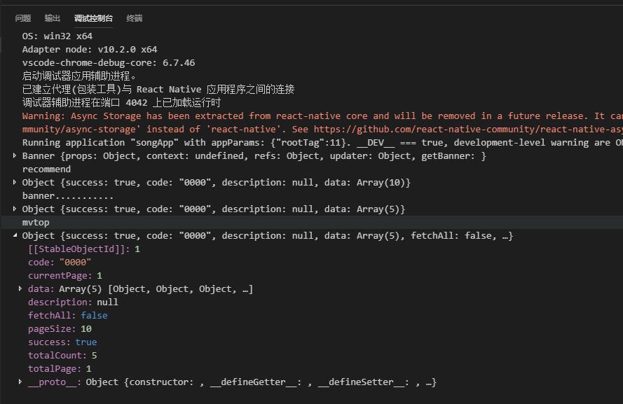Viewport: 623px width, 404px height.
Task: Expand the Object below the banner log line
Action: click(x=15, y=209)
